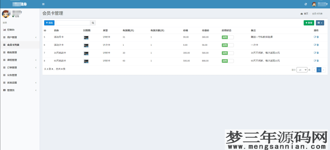Click the green 新增 button
Viewport: 330px width, 150px height.
pyautogui.click(x=309, y=23)
